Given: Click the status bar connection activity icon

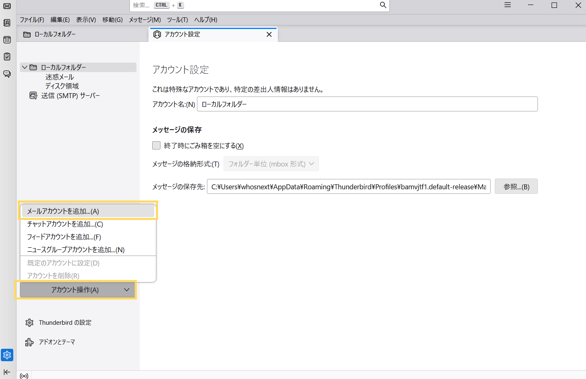Looking at the screenshot, I should 24,376.
